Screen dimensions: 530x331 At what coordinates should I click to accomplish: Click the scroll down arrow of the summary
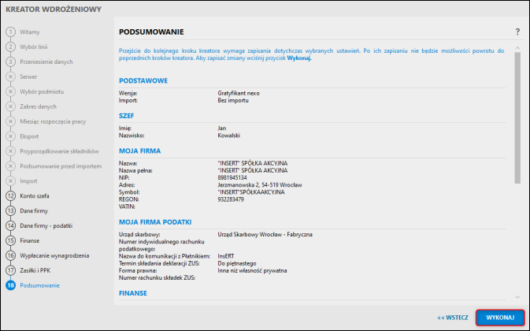coord(517,297)
